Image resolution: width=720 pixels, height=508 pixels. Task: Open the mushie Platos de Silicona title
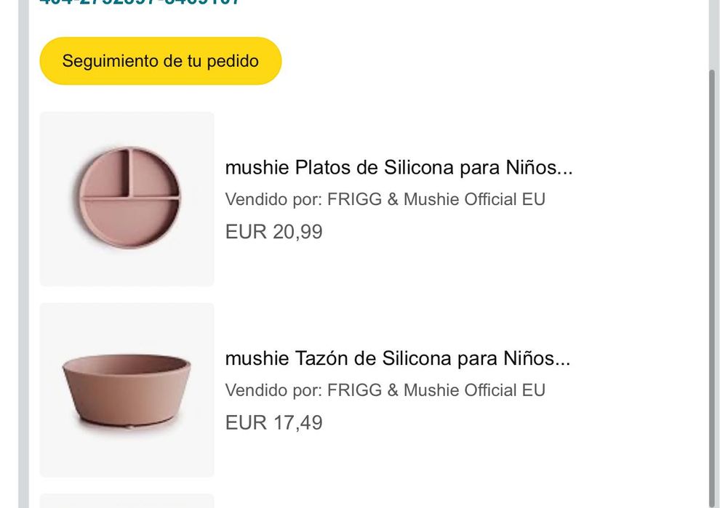point(399,168)
